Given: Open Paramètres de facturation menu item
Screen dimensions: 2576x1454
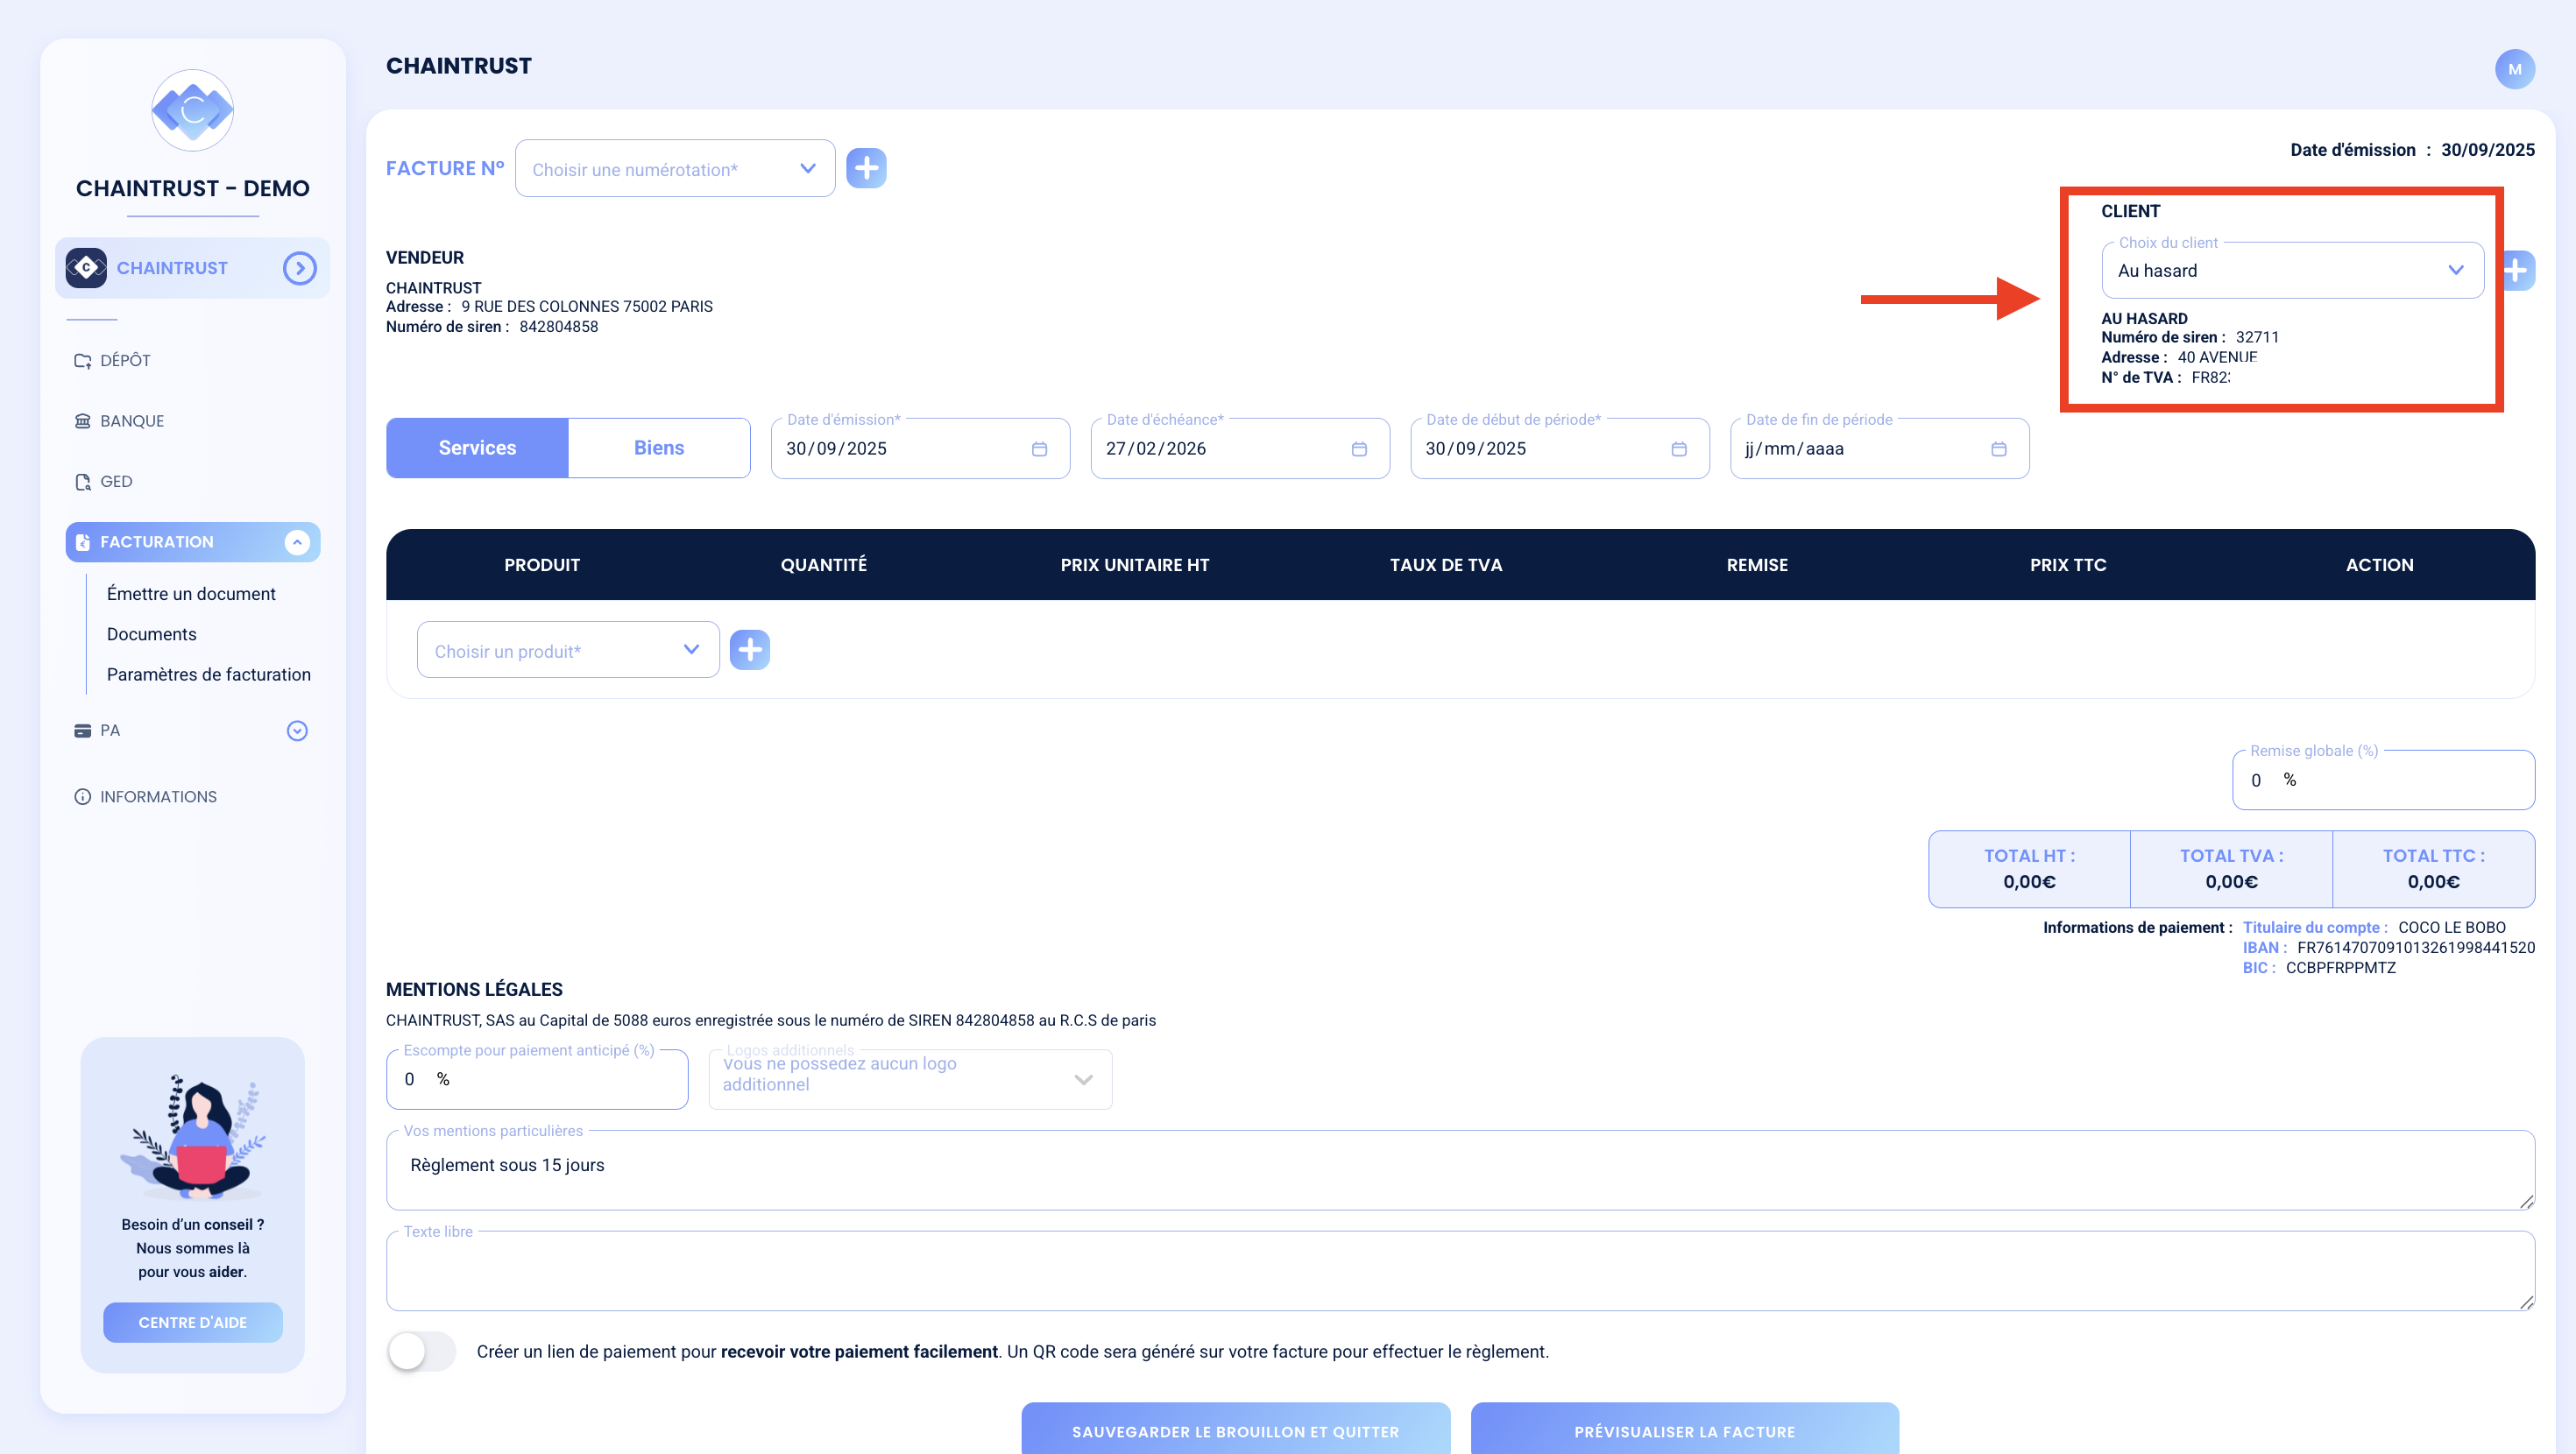Looking at the screenshot, I should (209, 675).
